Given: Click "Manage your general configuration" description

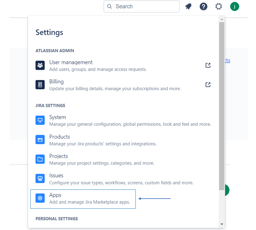Looking at the screenshot, I should click(130, 124).
